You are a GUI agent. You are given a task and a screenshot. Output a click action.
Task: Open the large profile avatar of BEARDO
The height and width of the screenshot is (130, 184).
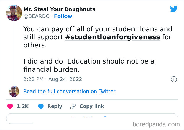click(14, 13)
